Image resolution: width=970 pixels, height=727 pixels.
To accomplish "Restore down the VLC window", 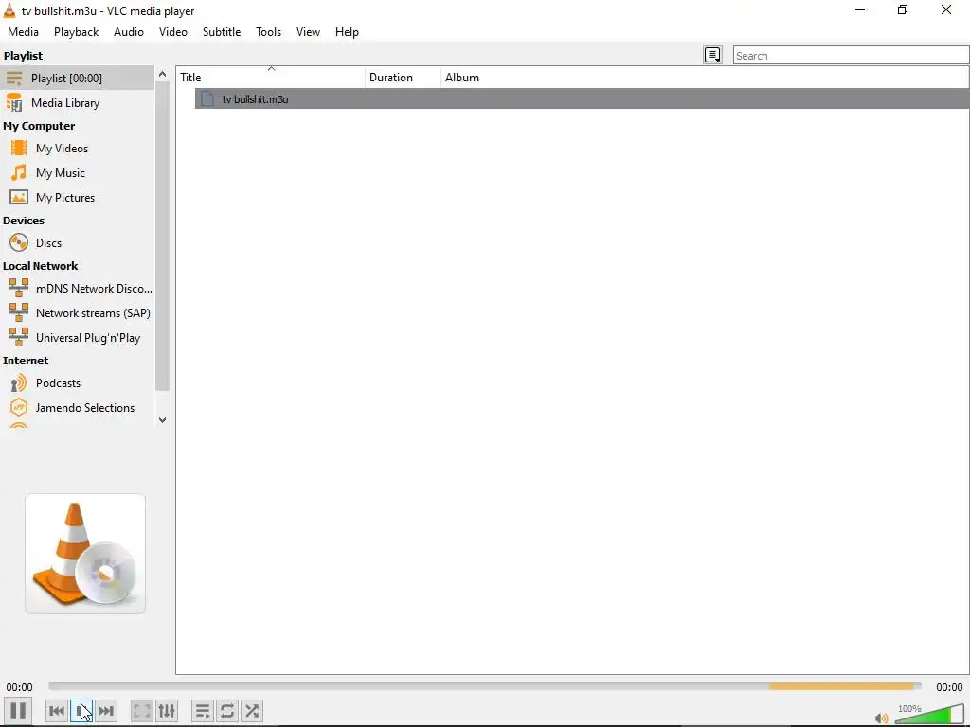I will click(x=903, y=9).
